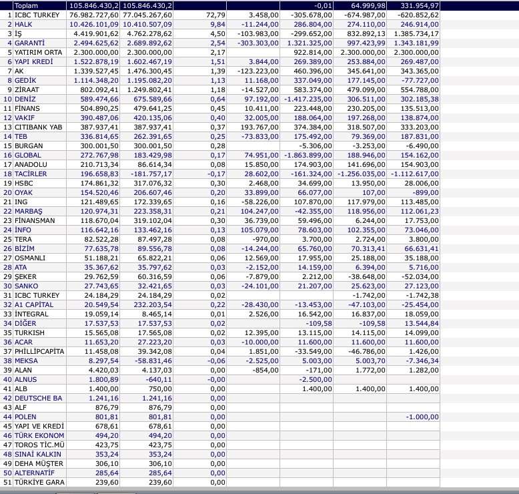Select the Toplam header row label
The height and width of the screenshot is (494, 519).
coord(26,5)
